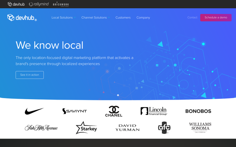Click the See it in action button
The width and height of the screenshot is (236, 147).
tap(29, 75)
